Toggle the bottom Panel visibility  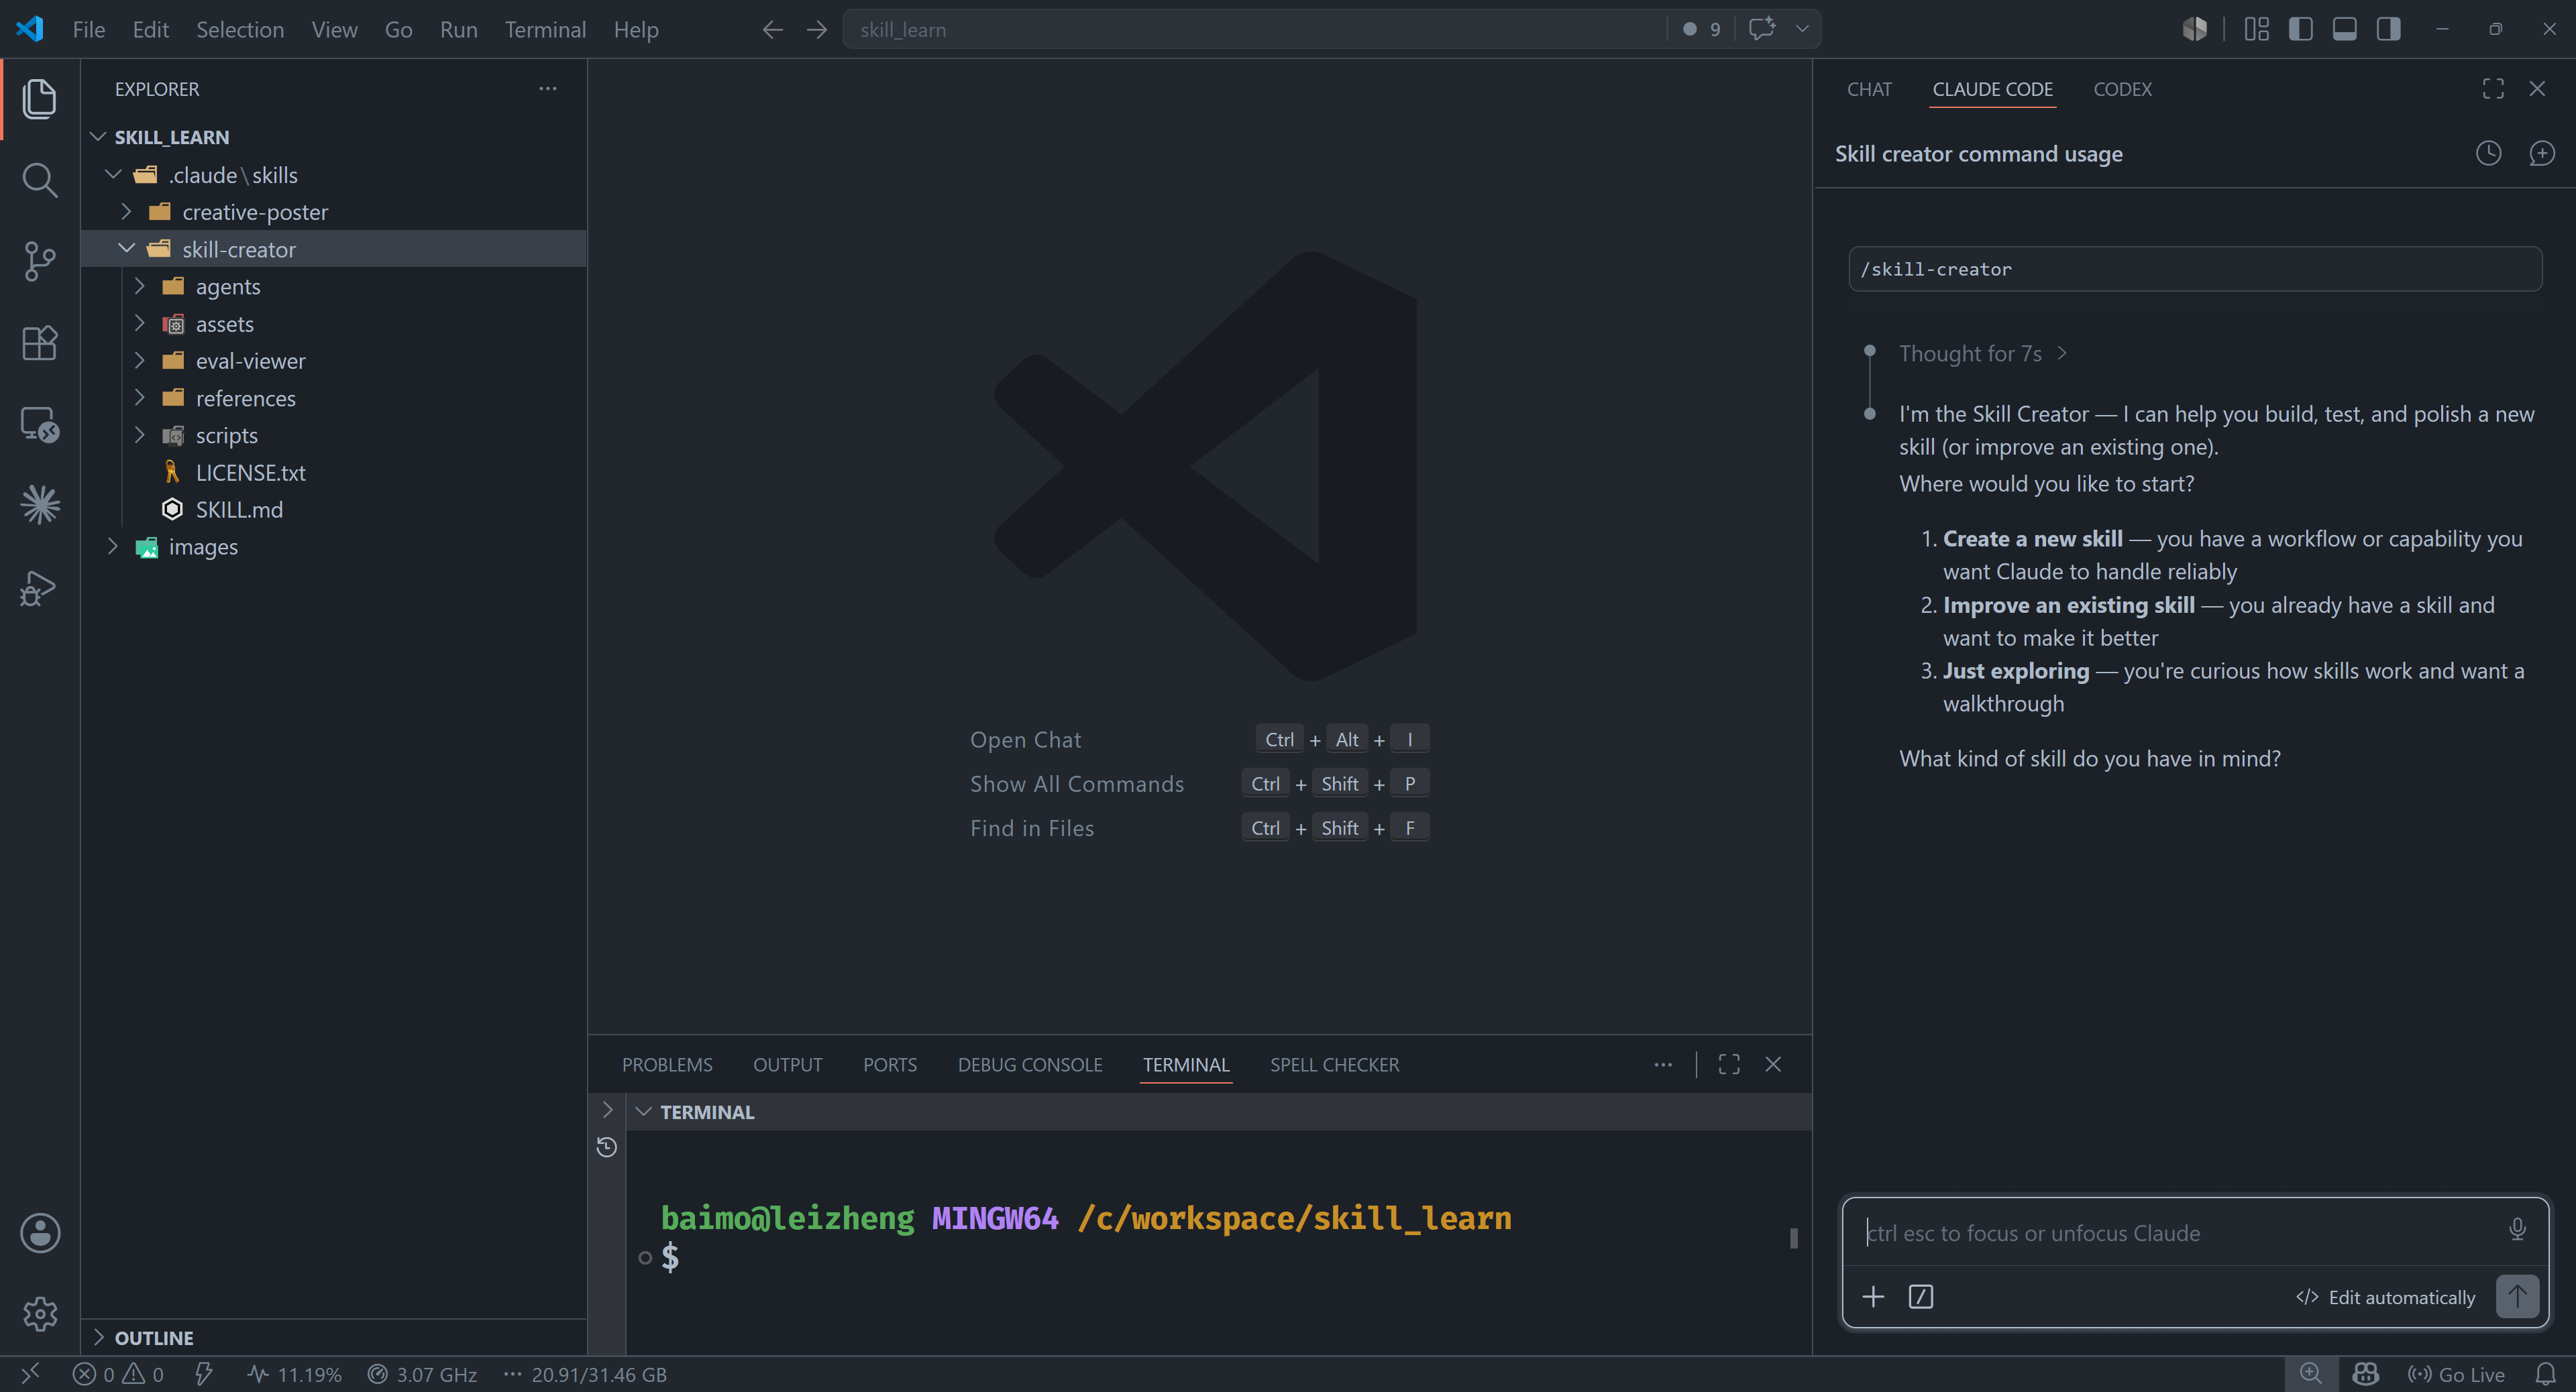click(2344, 29)
